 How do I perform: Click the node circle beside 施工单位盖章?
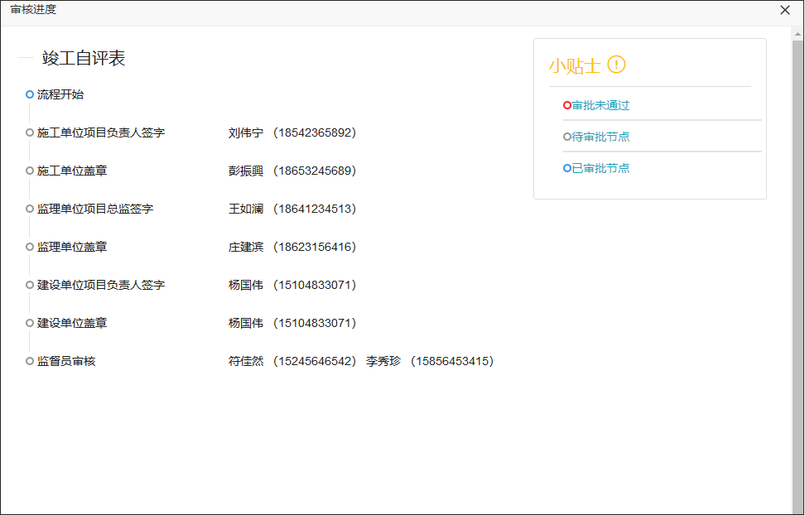click(30, 171)
